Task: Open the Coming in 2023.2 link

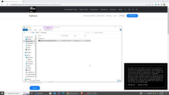Action: [x=89, y=16]
